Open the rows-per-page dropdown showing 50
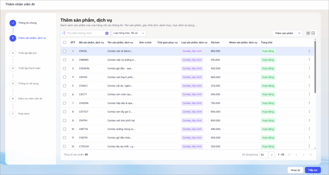The image size is (329, 175). (x=267, y=155)
